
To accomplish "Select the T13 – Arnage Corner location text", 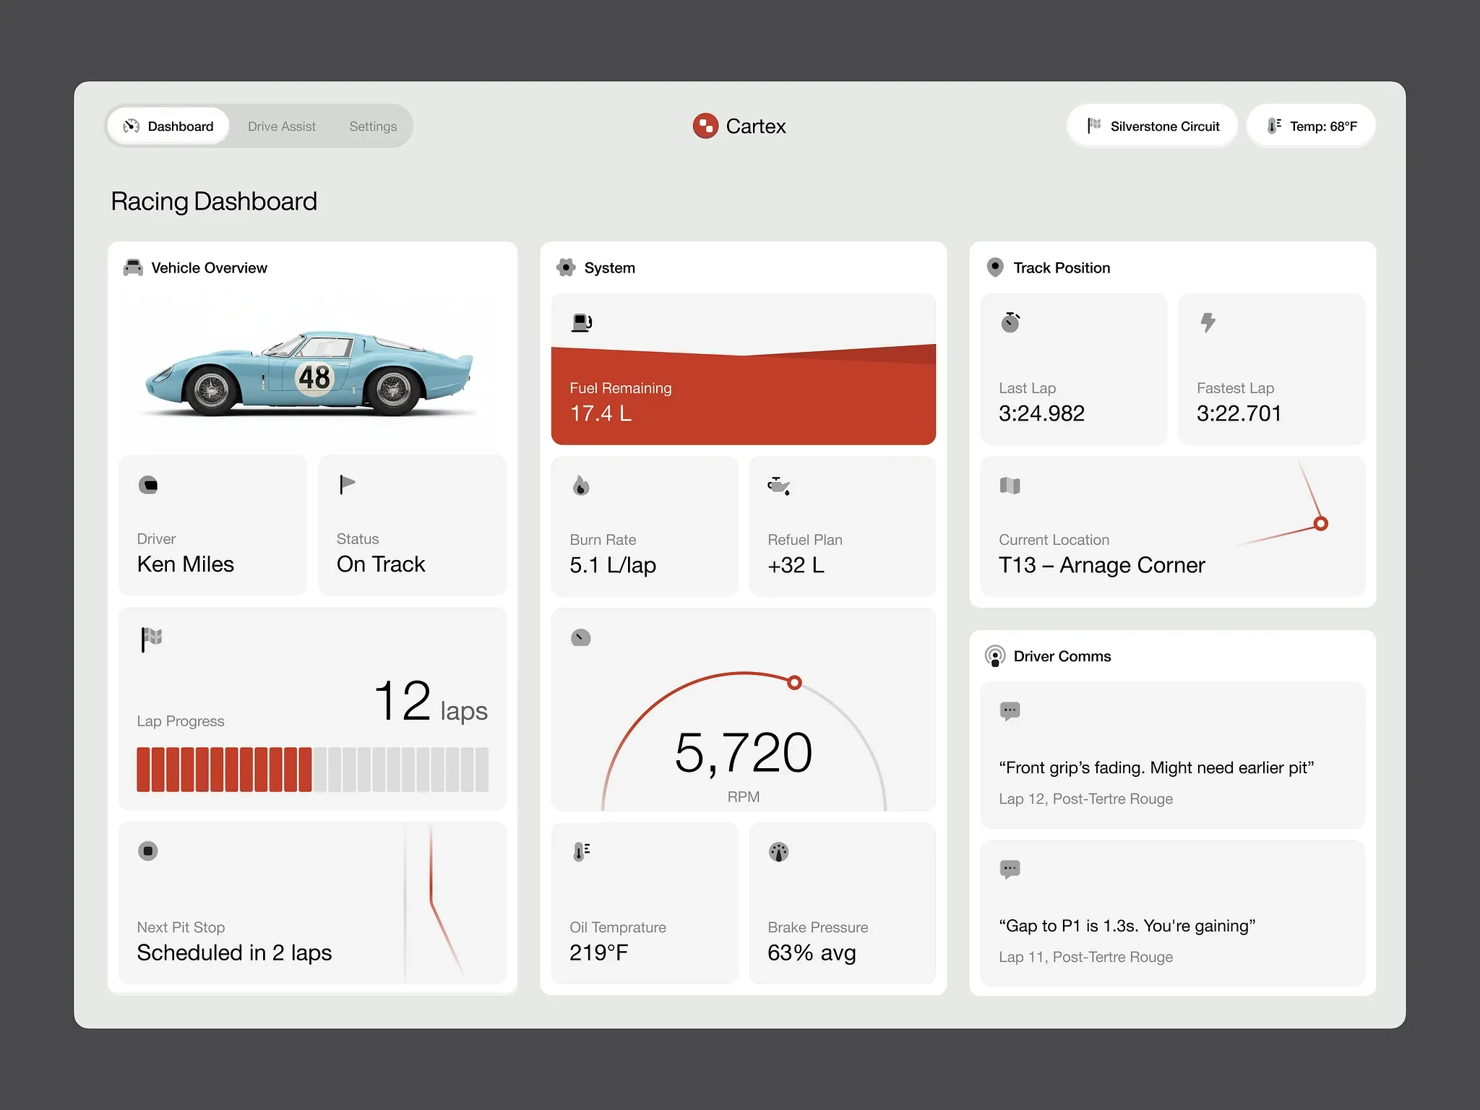I will (1101, 564).
